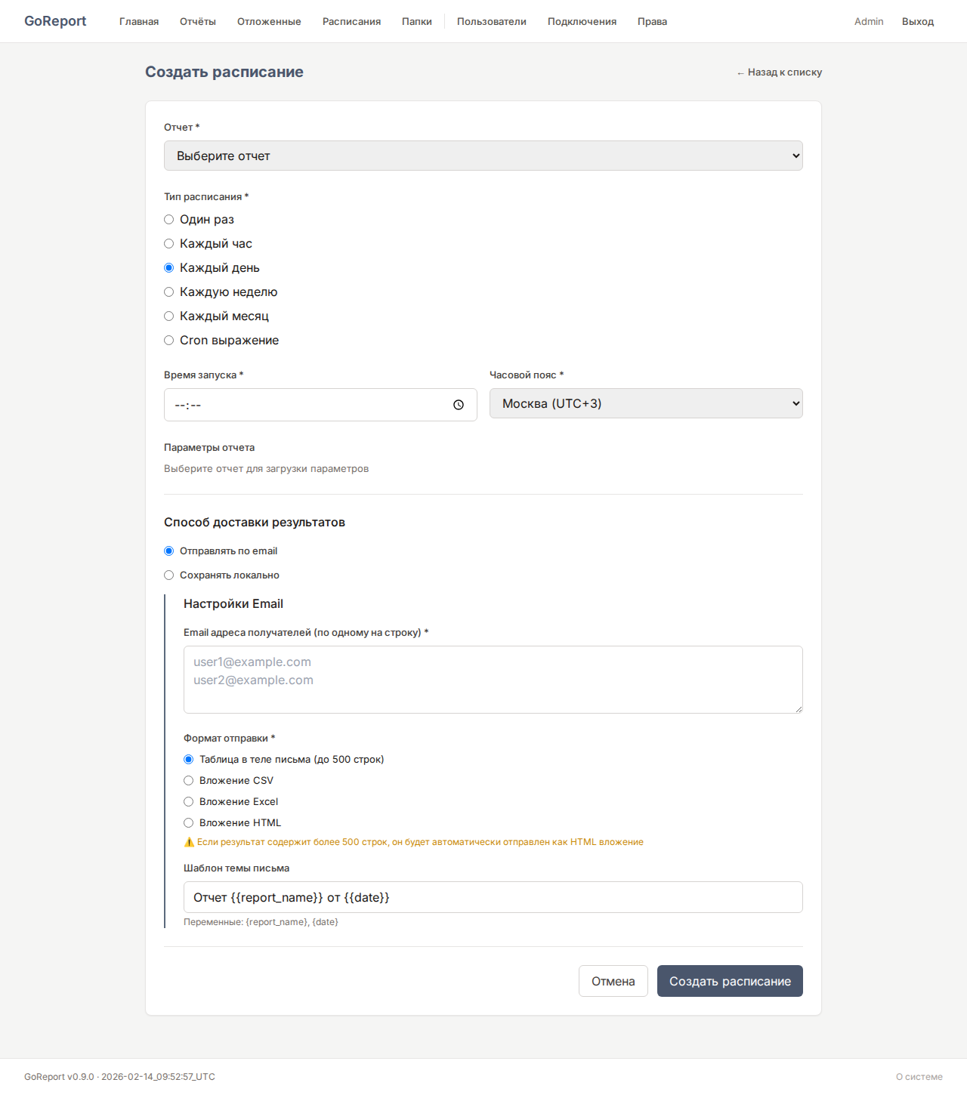Select the Cron выражение radio button
This screenshot has width=967, height=1095.
click(x=169, y=341)
